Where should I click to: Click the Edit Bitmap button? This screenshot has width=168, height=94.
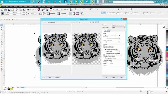click(52, 14)
